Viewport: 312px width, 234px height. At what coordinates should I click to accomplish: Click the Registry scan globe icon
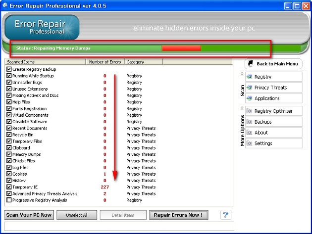click(x=249, y=77)
